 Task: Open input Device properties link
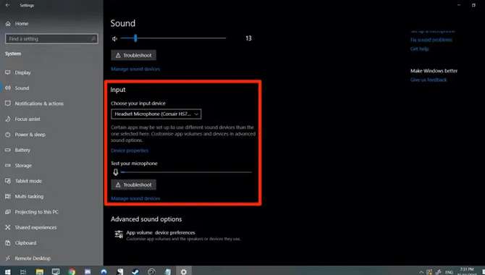point(130,151)
